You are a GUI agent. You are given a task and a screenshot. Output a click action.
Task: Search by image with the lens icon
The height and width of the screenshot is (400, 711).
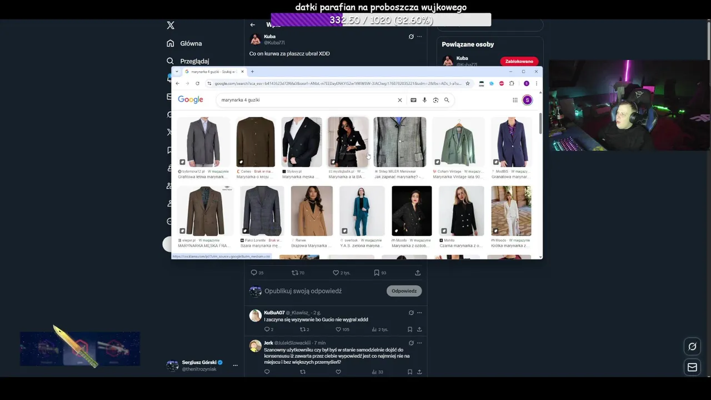[x=435, y=100]
